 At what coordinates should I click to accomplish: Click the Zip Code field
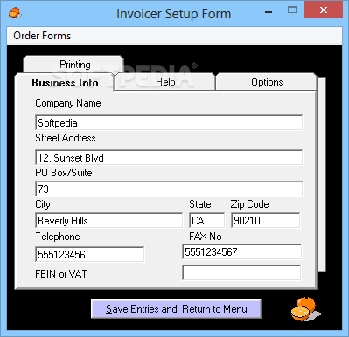tap(265, 220)
